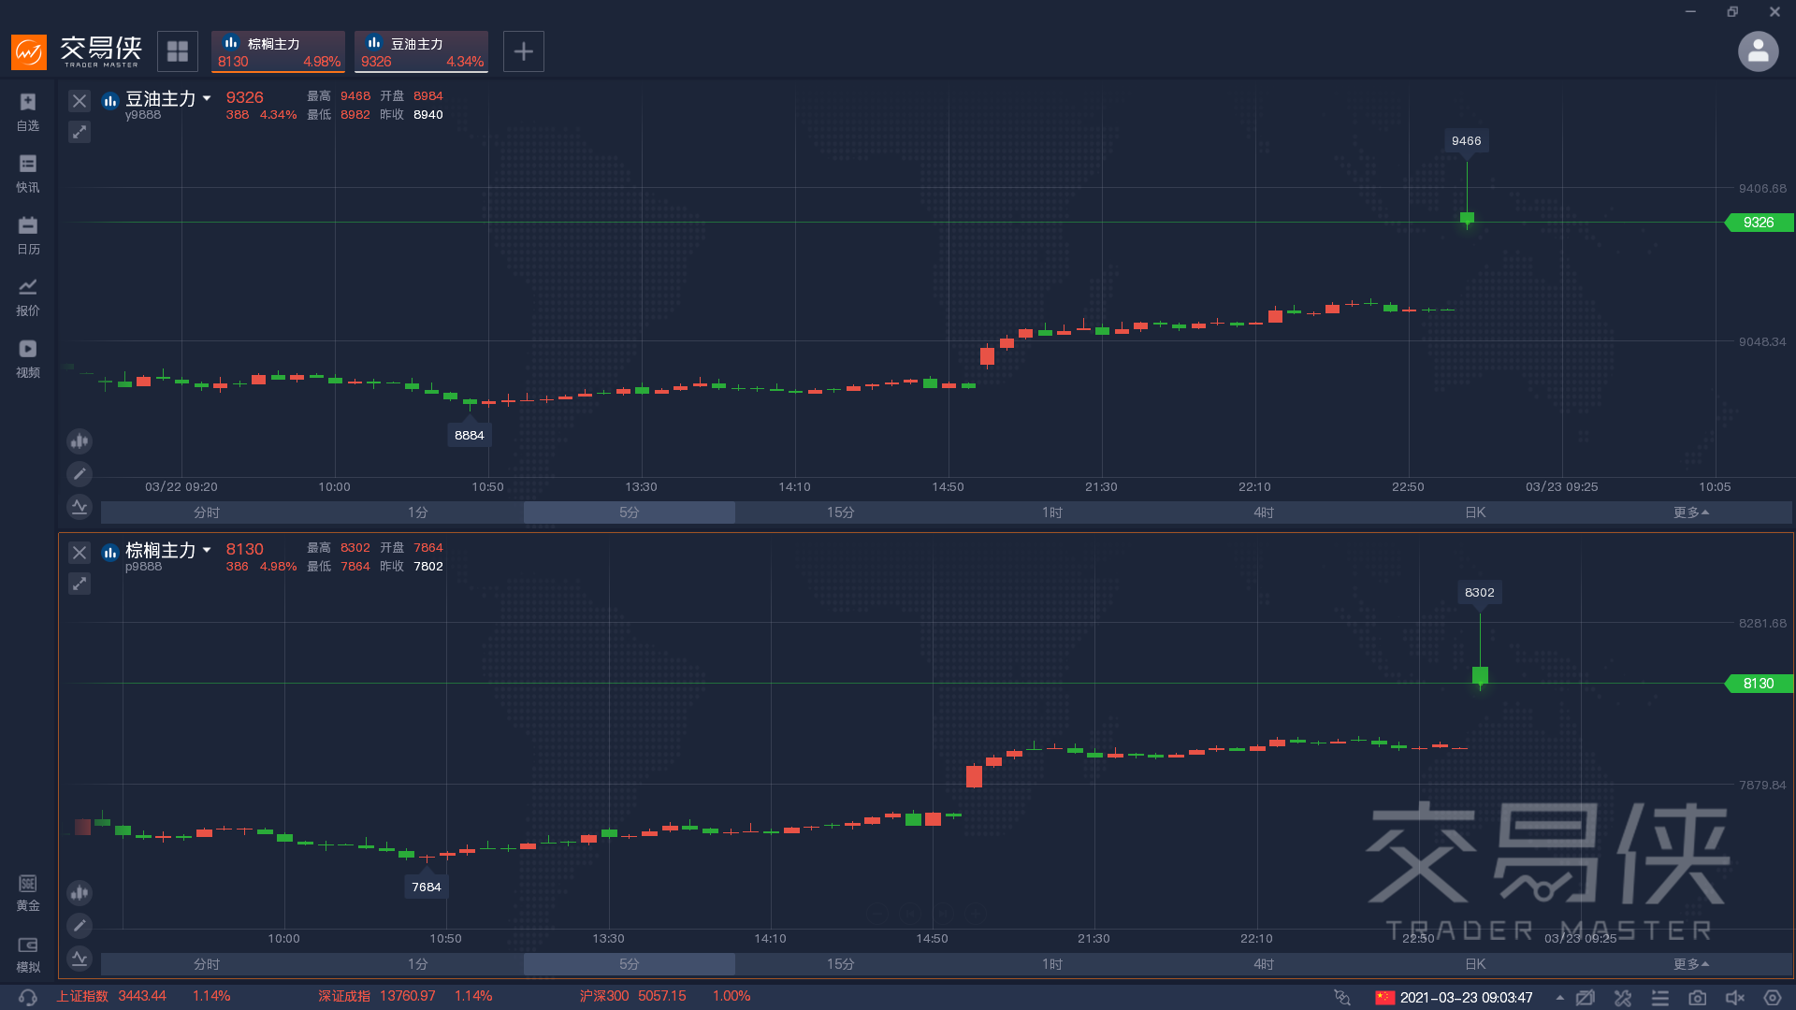Open the 日历 calendar sidebar item
The height and width of the screenshot is (1010, 1796).
tap(28, 235)
